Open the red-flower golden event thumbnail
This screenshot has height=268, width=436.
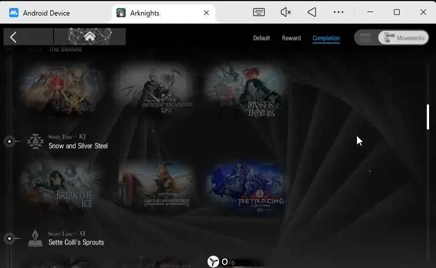click(62, 89)
